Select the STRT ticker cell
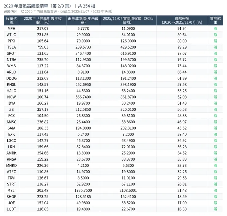The width and height of the screenshot is (227, 216). [11, 184]
